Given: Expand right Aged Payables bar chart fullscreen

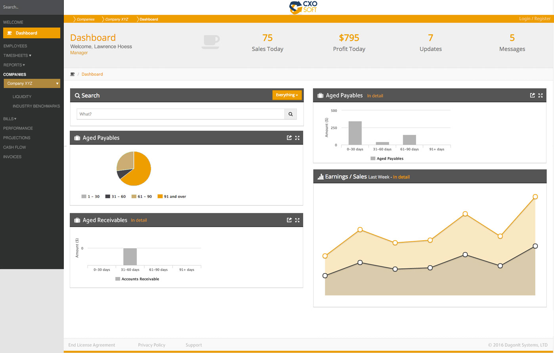Looking at the screenshot, I should coord(541,95).
